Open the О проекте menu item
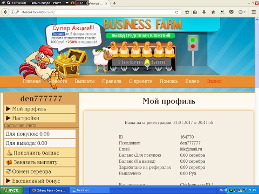Image resolution: width=259 pixels, height=194 pixels. click(140, 81)
